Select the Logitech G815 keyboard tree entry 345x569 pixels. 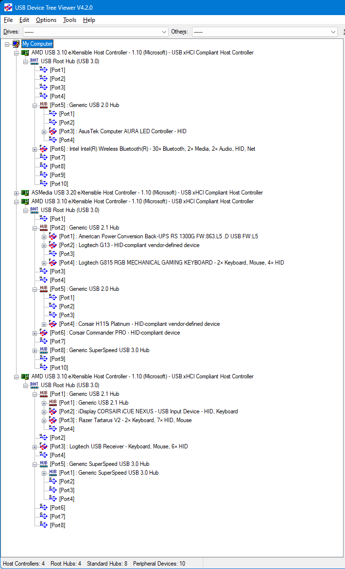click(x=171, y=263)
